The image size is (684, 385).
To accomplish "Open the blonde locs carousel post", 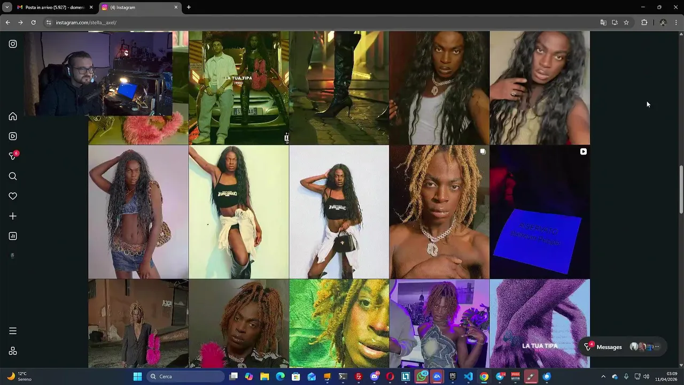I will click(439, 212).
